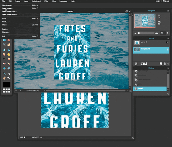This screenshot has height=147, width=172.
Task: Select the Bloat tool
Action: (x=4, y=68)
